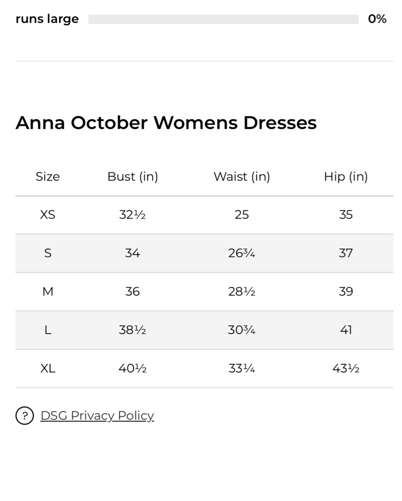Click the Hip (in) column header
Image resolution: width=402 pixels, height=501 pixels.
click(x=346, y=177)
